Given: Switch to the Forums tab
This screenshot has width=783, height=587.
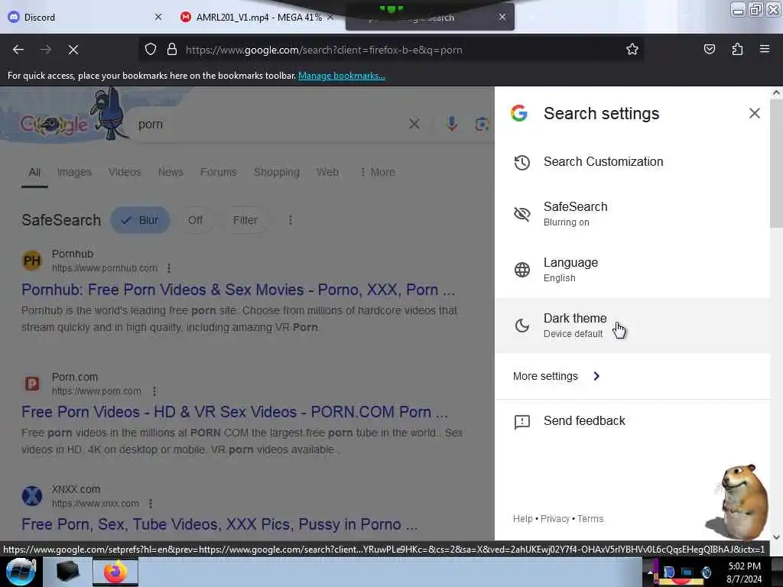Looking at the screenshot, I should click(x=218, y=172).
